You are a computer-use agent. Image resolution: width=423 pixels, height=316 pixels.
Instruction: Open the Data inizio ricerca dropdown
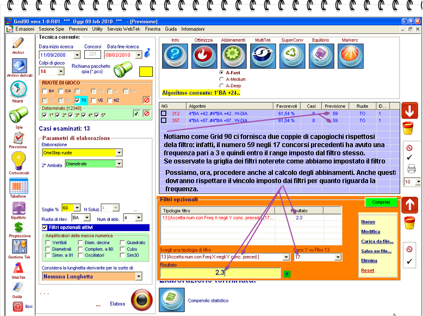click(77, 55)
